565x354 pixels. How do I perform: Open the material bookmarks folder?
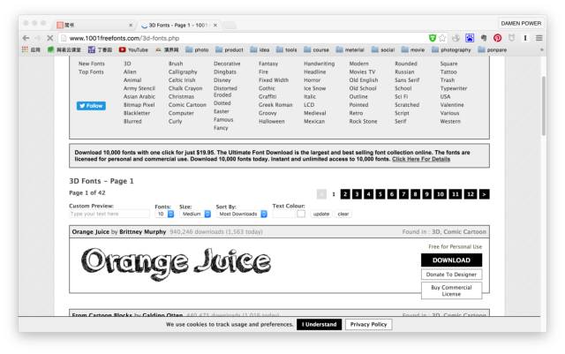350,49
